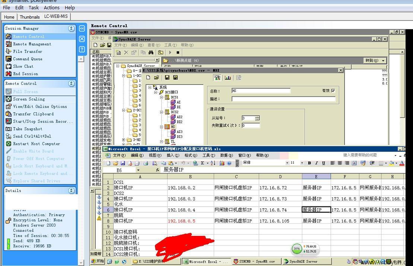Open Excel font name dropdown 宋体
413x266 pixels.
pos(287,163)
